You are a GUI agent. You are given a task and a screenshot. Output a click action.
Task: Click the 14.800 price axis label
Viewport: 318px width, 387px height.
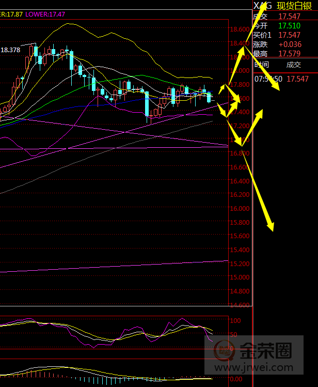tap(240, 291)
